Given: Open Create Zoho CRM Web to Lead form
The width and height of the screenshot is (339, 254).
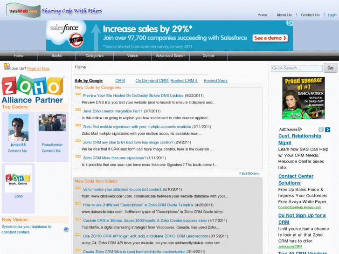Looking at the screenshot, I should 134,252.
